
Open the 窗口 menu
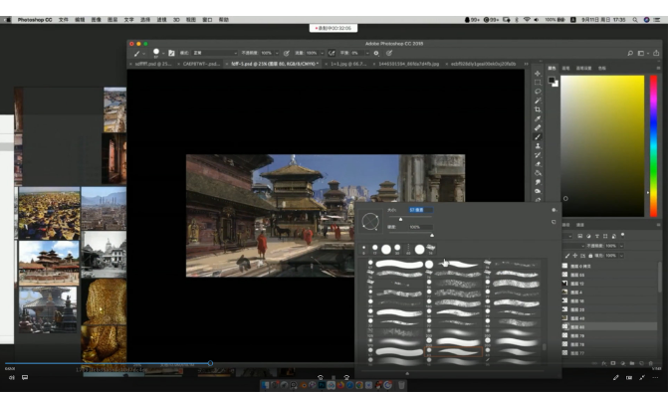coord(207,20)
